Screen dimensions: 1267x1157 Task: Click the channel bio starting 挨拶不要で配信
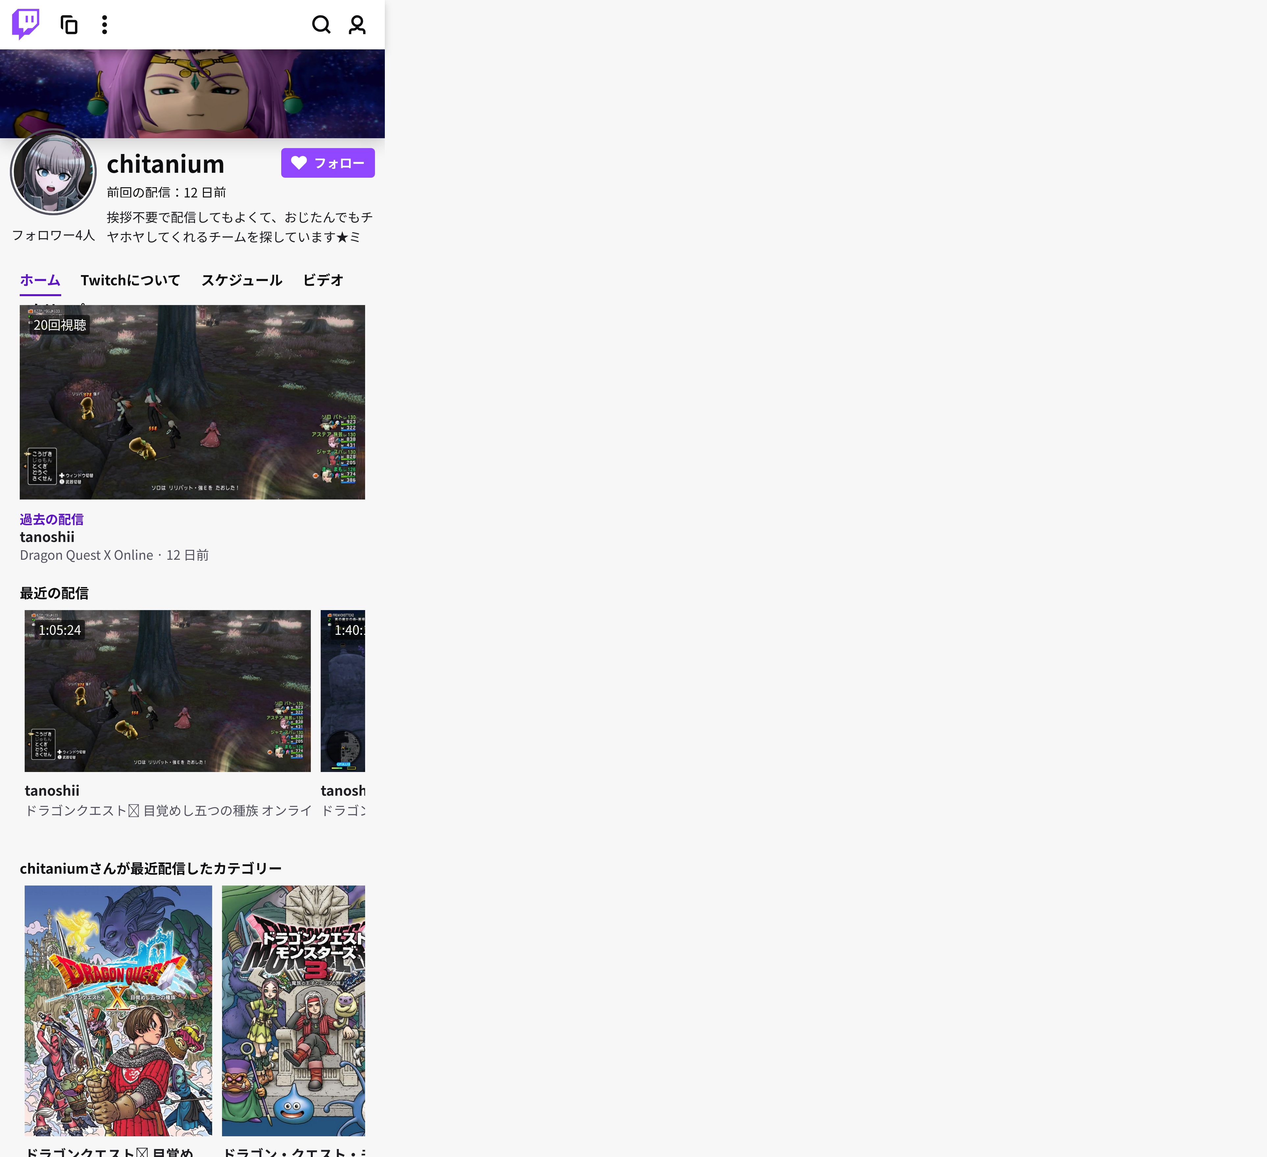tap(239, 227)
